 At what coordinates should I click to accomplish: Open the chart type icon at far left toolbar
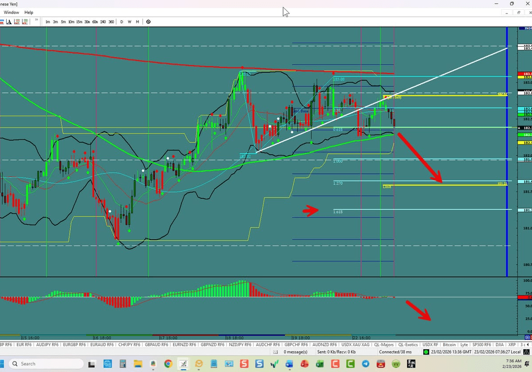3,22
